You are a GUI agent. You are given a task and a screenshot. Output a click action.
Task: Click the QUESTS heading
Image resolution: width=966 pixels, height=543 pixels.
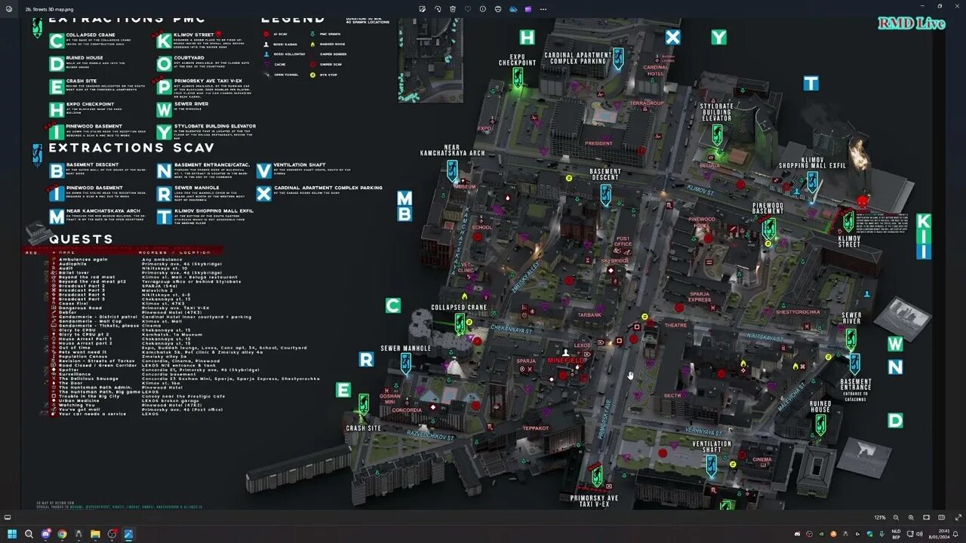click(81, 239)
